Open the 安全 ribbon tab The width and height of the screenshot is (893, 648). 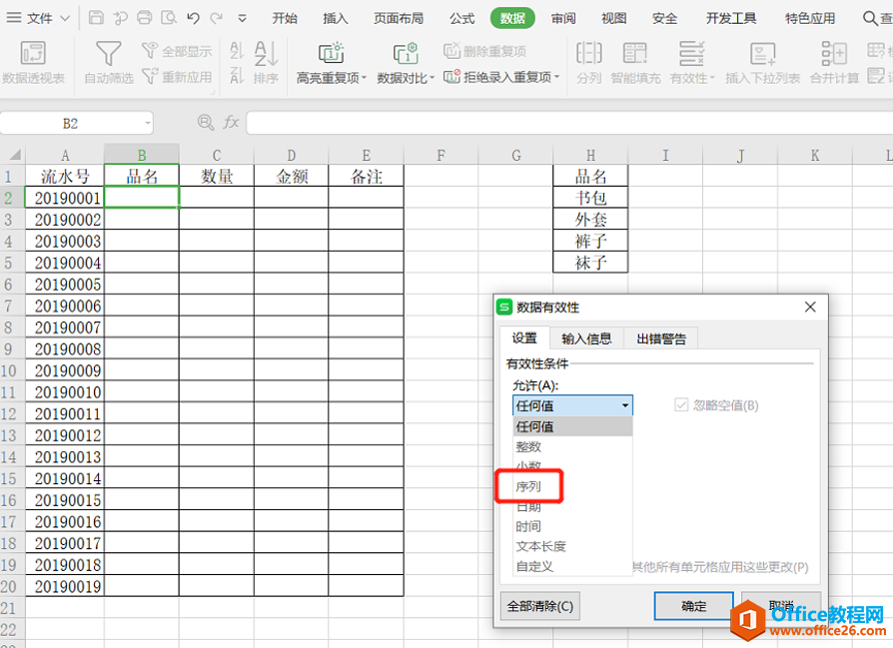[664, 18]
